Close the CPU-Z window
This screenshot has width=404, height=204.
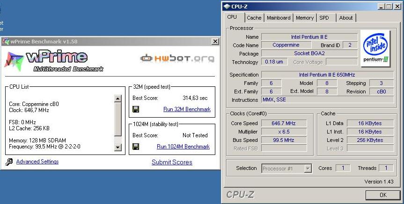point(397,7)
